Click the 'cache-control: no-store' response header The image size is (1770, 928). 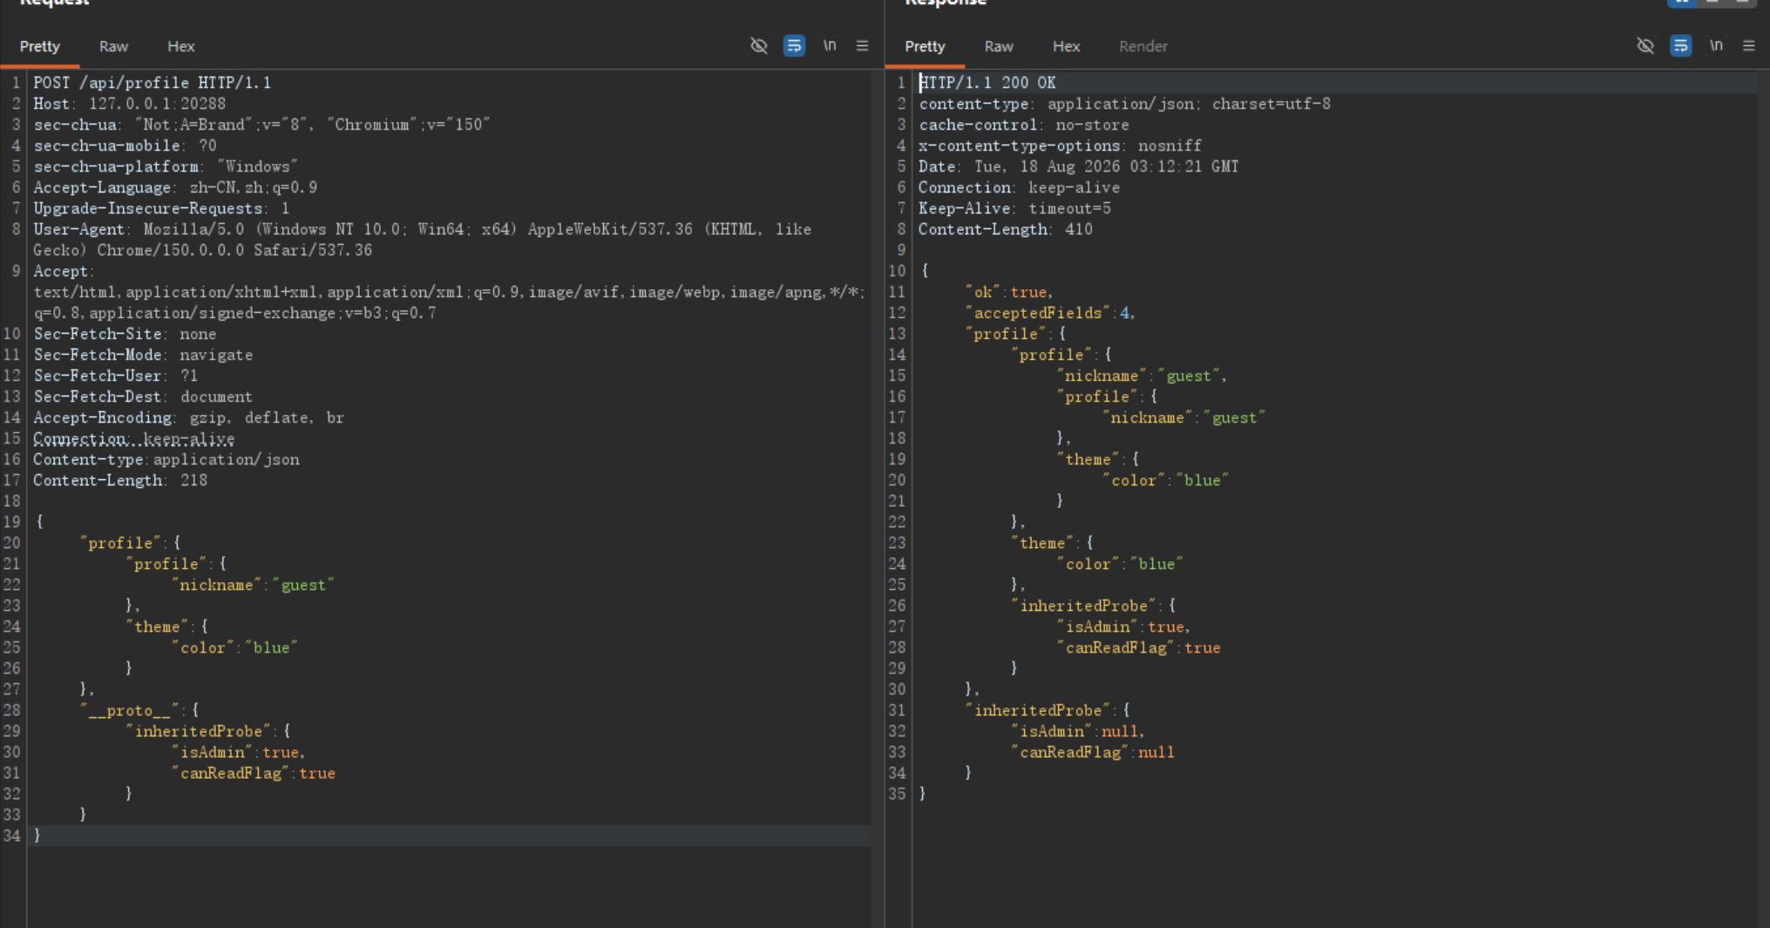(x=1024, y=125)
